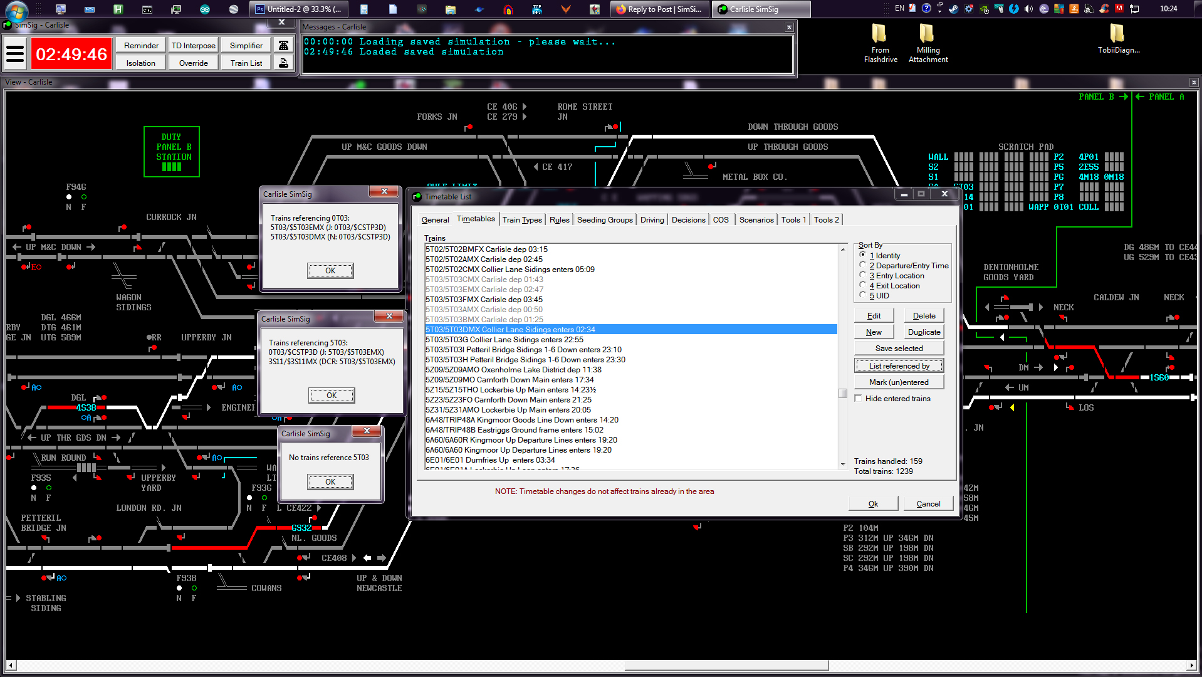Click the Edit timetable button
Viewport: 1202px width, 677px height.
(x=874, y=316)
